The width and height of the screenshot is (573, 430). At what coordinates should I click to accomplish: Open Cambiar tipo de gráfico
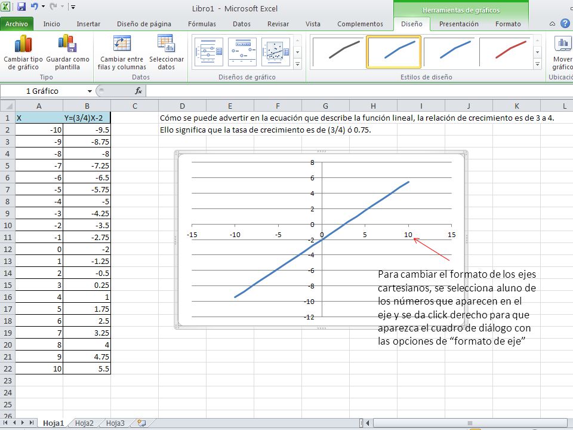[23, 53]
